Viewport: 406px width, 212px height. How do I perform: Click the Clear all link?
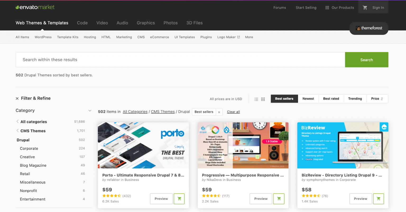point(233,112)
